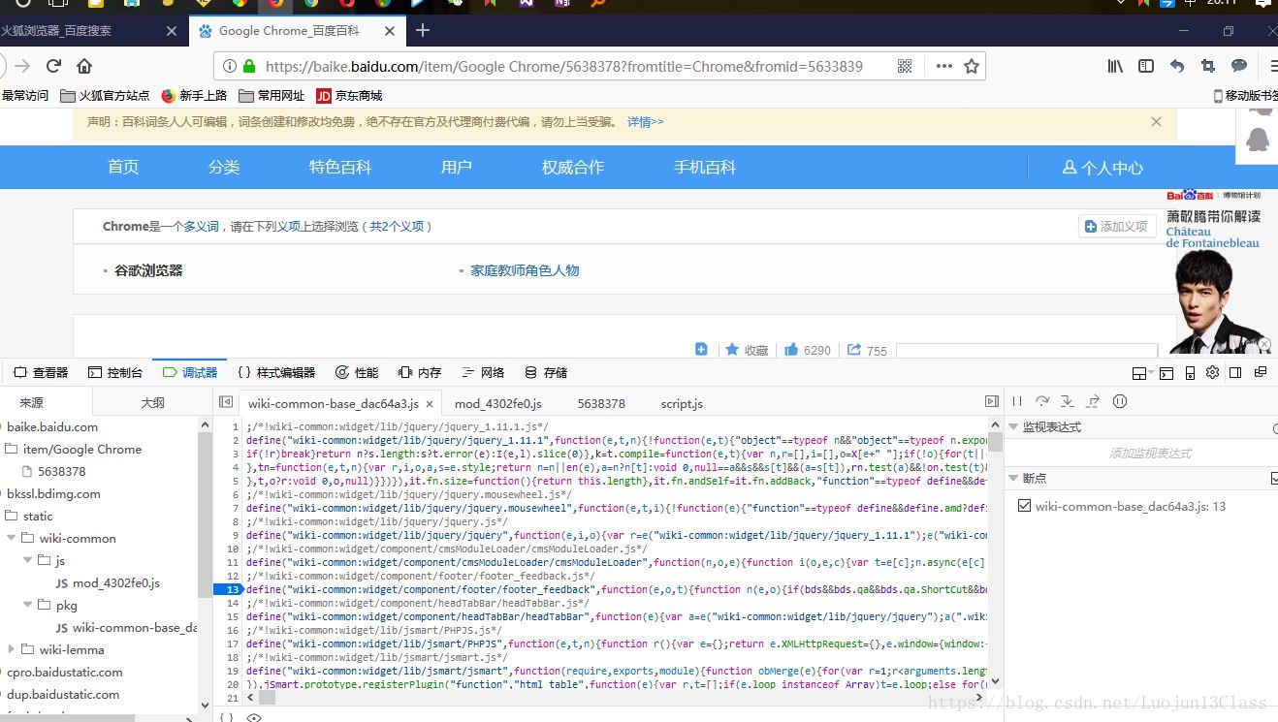Open the DevTools settings gear icon
Screen dimensions: 1278x722
click(x=1213, y=372)
